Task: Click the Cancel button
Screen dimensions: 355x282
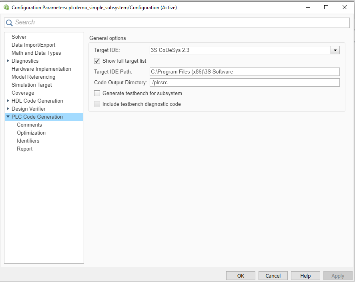Action: pyautogui.click(x=273, y=276)
